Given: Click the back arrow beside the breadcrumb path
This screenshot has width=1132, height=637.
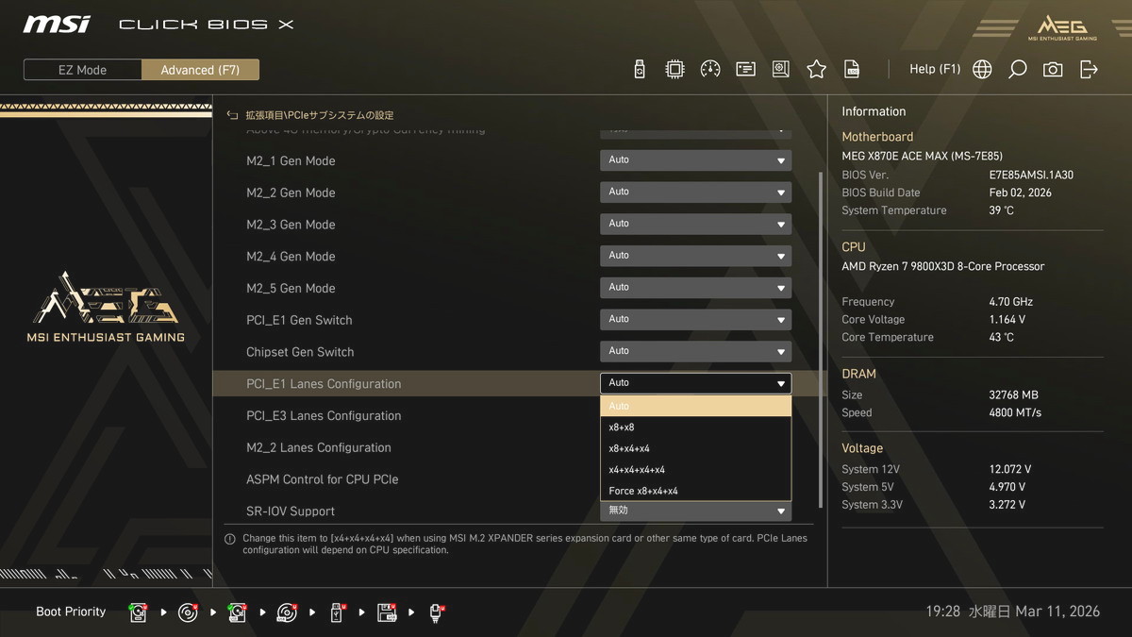Looking at the screenshot, I should point(232,115).
